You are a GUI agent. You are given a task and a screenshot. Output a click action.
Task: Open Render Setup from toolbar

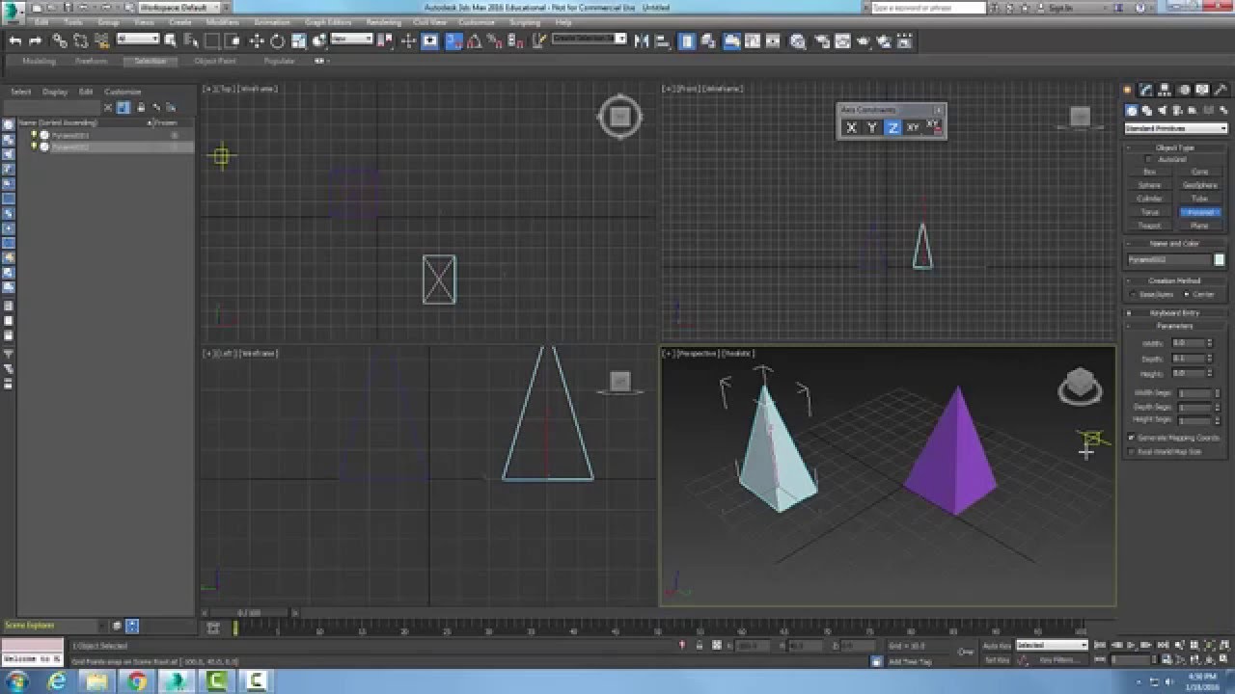pyautogui.click(x=822, y=40)
